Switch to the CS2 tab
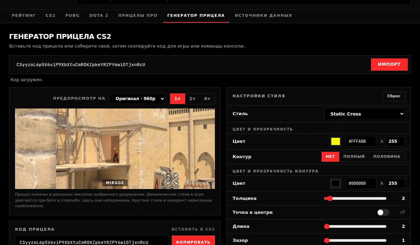Image resolution: width=420 pixels, height=245 pixels. pos(50,15)
